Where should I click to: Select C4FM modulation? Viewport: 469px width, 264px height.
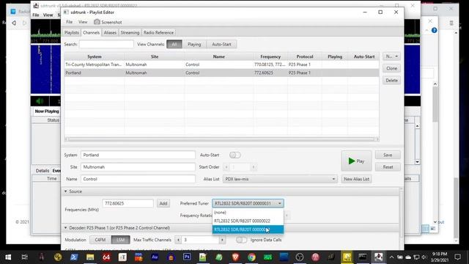click(100, 240)
